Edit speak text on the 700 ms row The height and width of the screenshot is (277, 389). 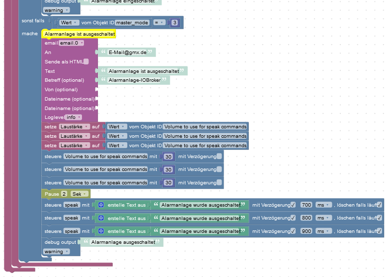pyautogui.click(x=201, y=205)
